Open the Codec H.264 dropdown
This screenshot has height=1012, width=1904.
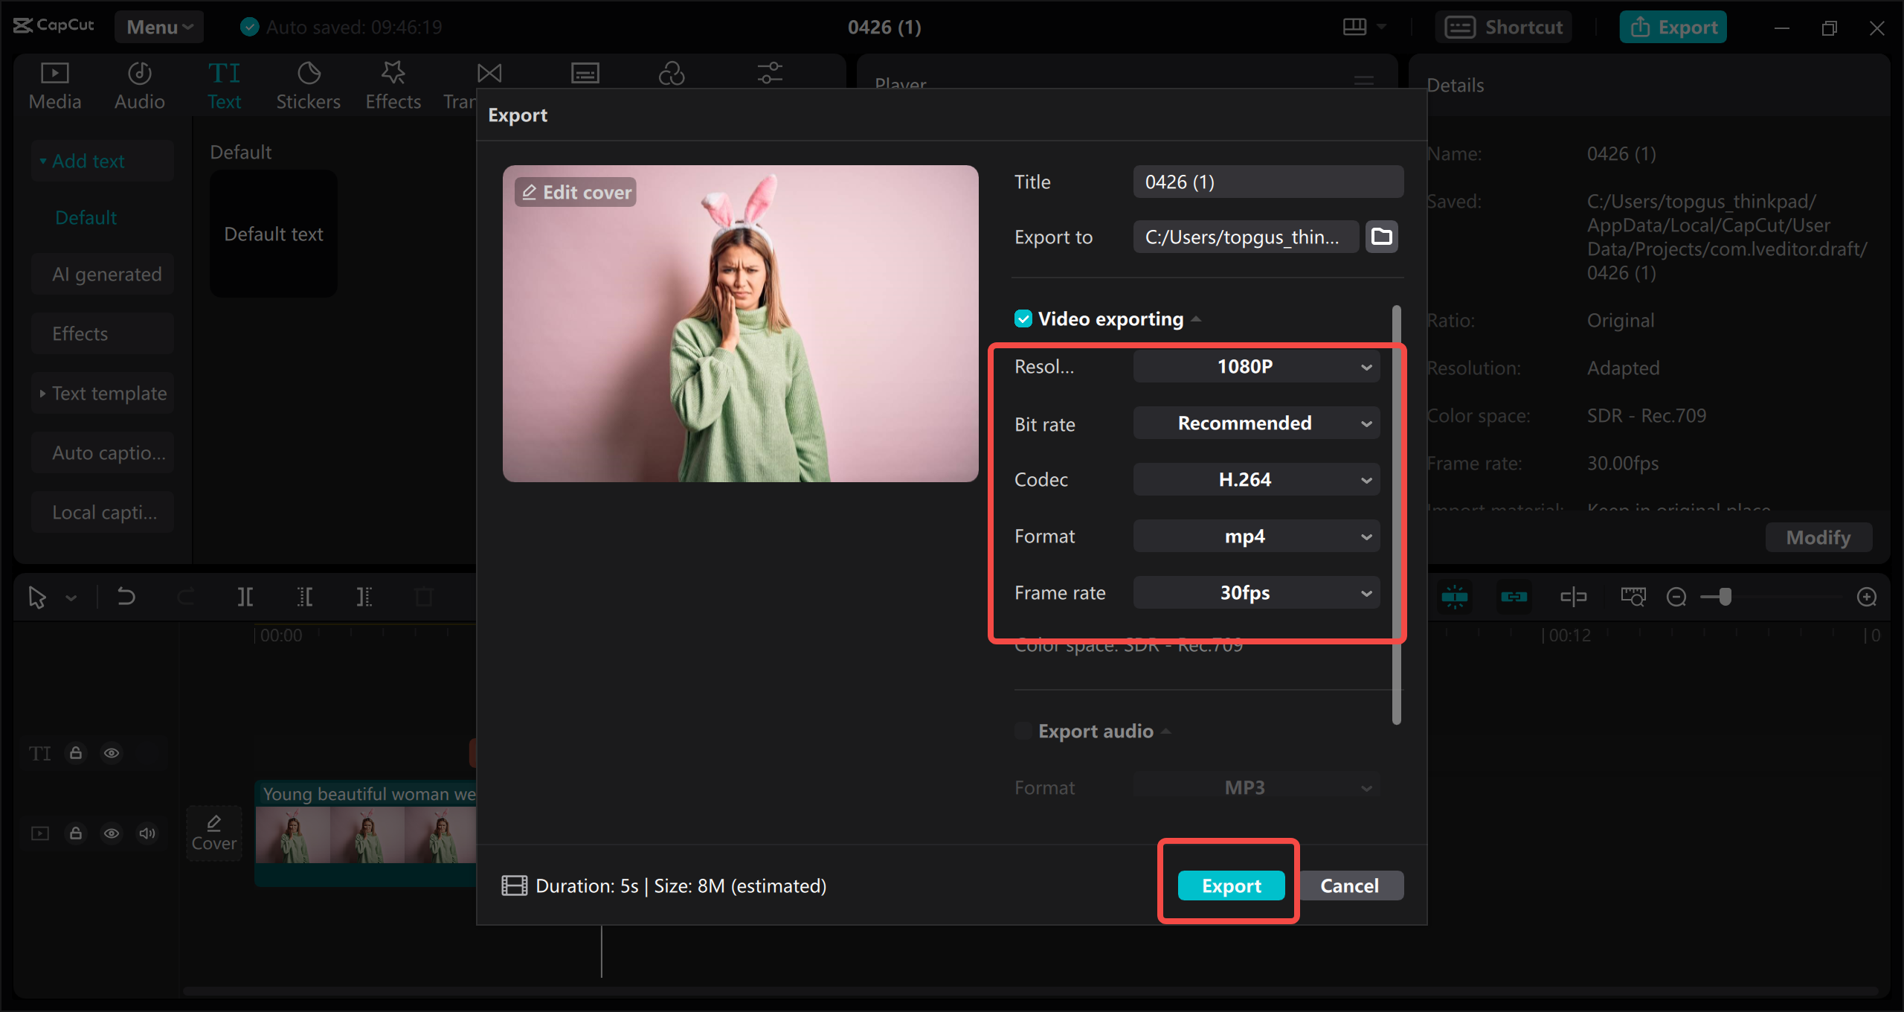point(1256,479)
